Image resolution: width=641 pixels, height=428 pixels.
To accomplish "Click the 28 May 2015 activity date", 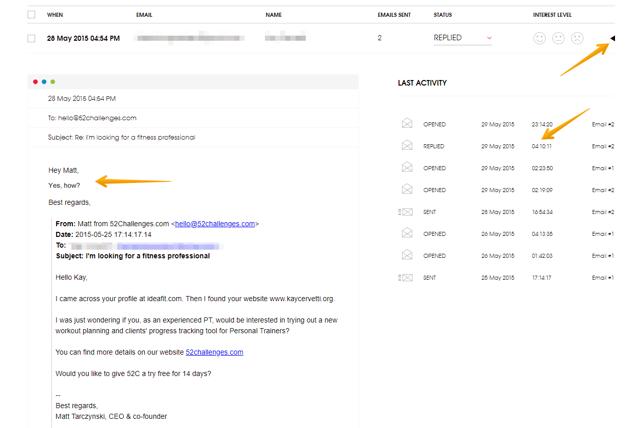I will point(498,212).
